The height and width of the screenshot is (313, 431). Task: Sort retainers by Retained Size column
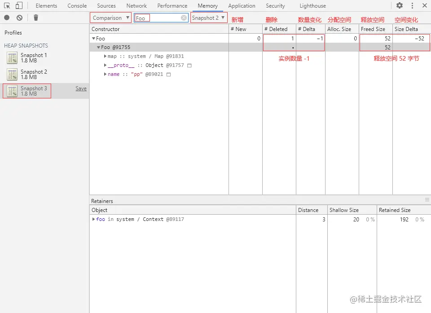pos(404,210)
